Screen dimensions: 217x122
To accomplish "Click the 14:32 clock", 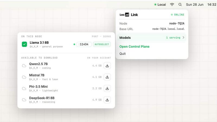I will (212, 5).
